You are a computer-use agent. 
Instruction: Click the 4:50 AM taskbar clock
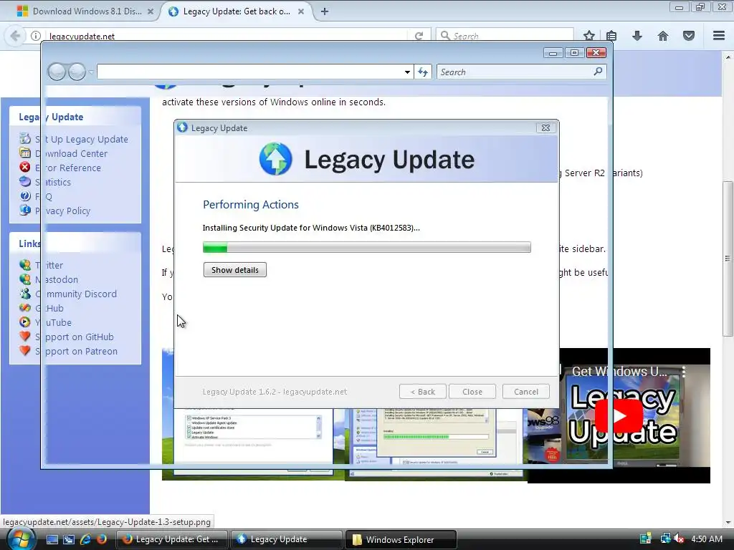pos(706,539)
